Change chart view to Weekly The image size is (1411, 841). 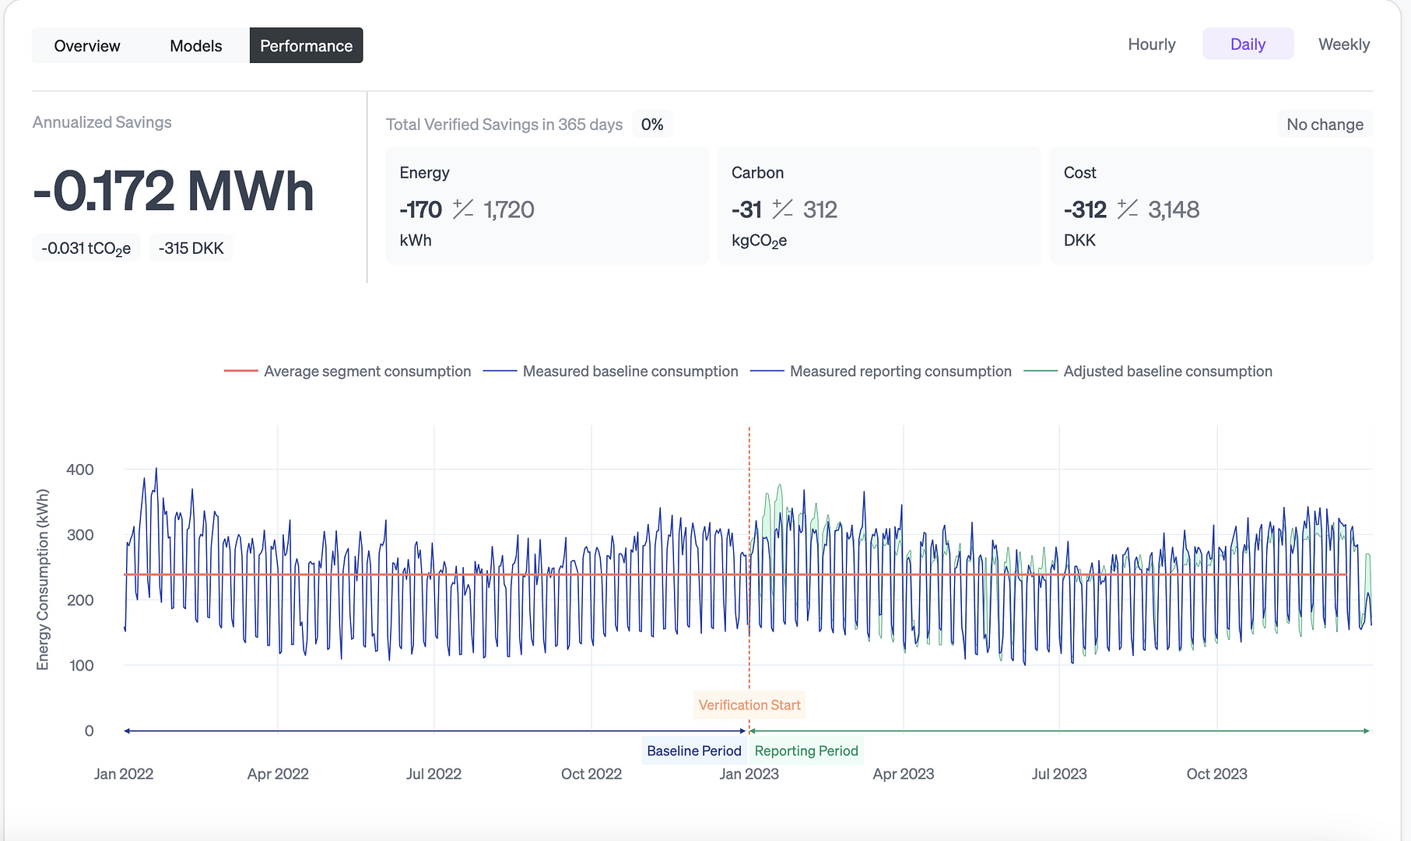tap(1343, 44)
